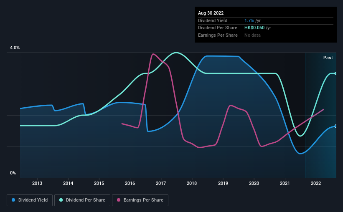Click the pink Earnings Per Share legend dot
The image size is (343, 212).
(x=119, y=200)
